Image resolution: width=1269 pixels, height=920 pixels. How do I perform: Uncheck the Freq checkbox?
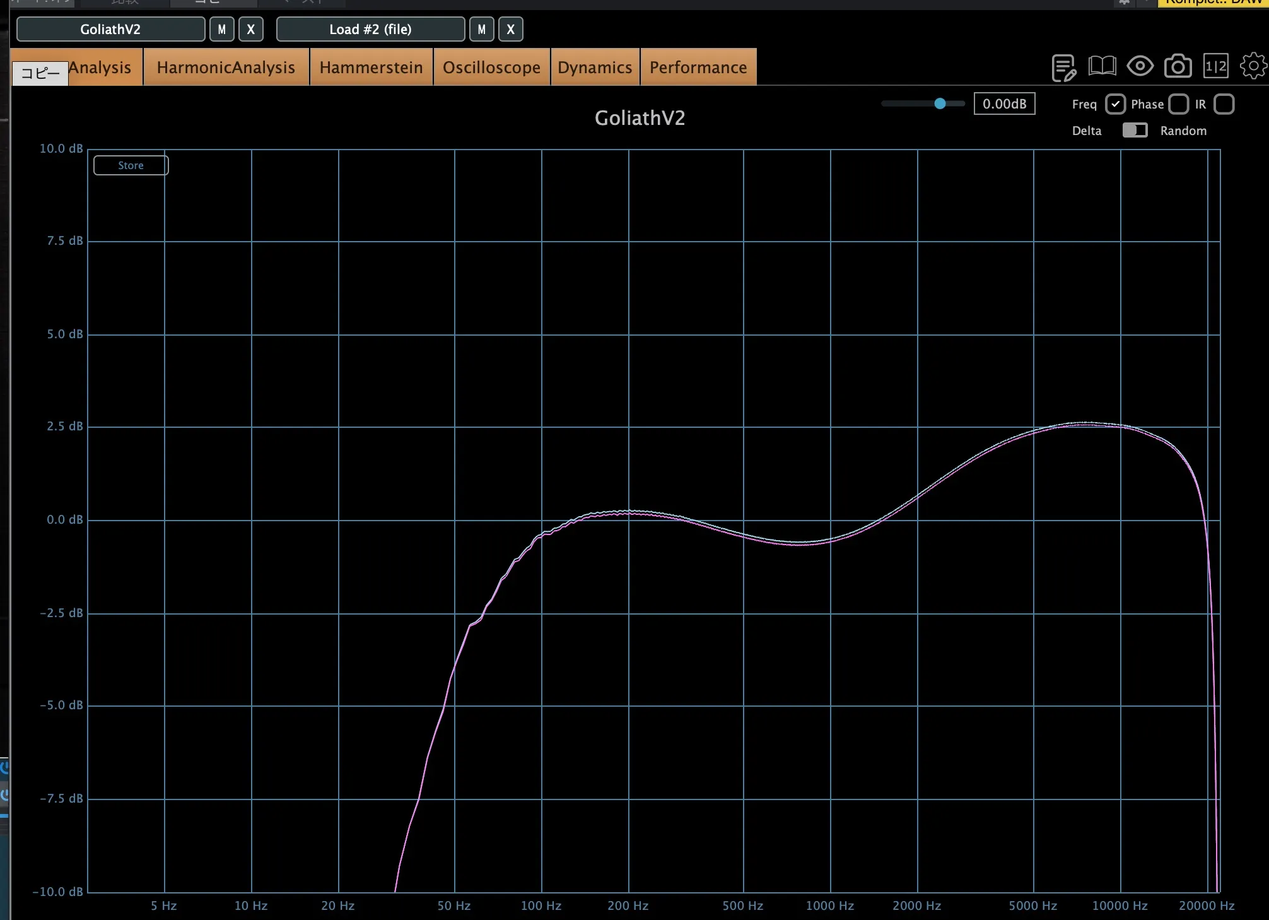pos(1115,104)
